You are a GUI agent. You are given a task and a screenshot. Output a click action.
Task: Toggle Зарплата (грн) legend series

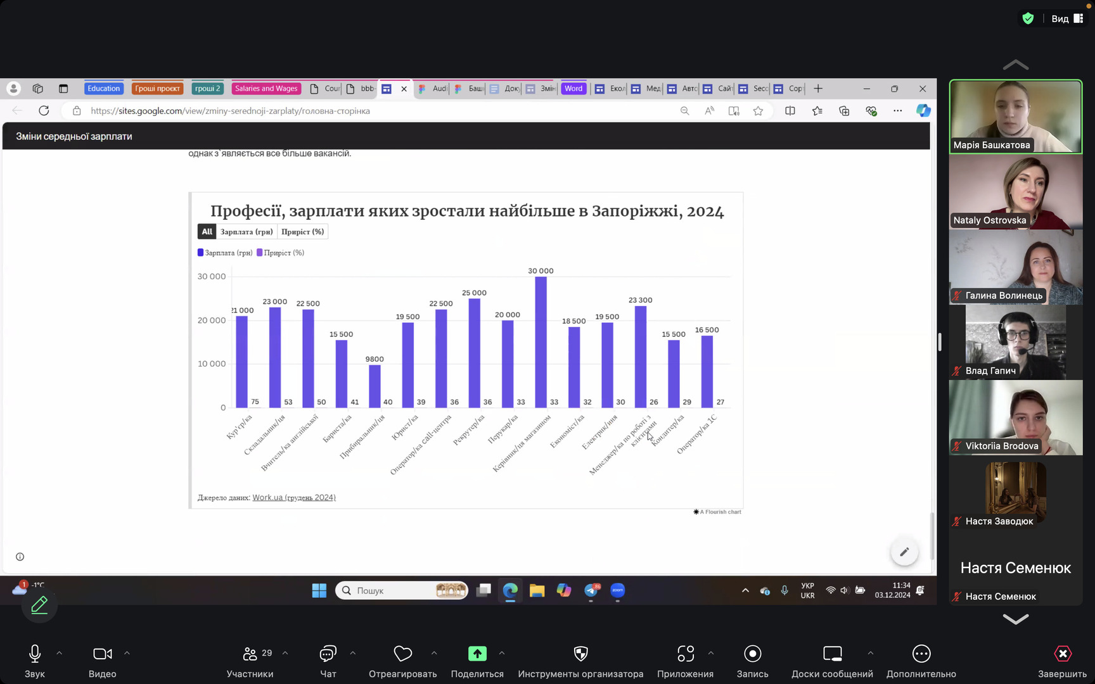click(225, 253)
